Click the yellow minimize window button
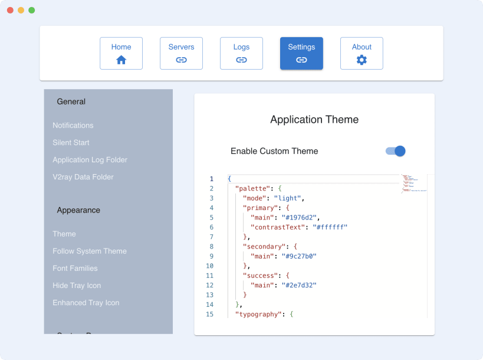 coord(21,10)
